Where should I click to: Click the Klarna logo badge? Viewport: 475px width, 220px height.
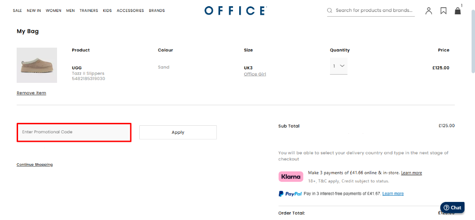pos(291,177)
